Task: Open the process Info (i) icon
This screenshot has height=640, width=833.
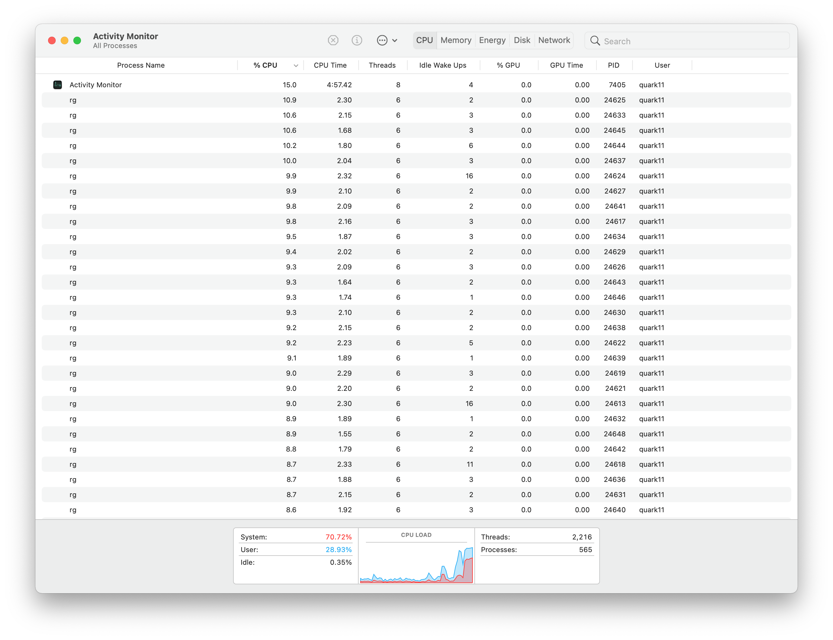Action: [356, 40]
